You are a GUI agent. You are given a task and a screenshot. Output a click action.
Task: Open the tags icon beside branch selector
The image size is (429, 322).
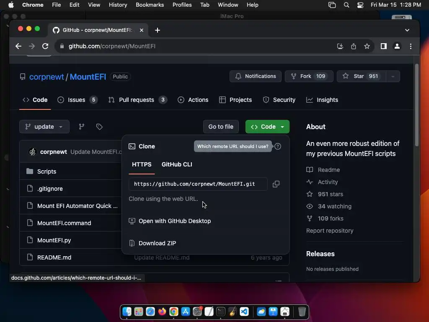point(99,127)
